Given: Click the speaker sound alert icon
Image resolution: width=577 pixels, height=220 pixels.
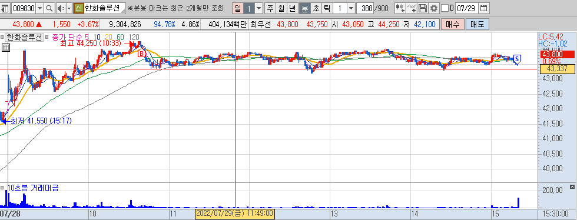Looking at the screenshot, I should 61,8.
